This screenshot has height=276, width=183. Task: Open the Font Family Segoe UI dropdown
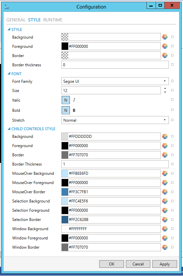point(115,81)
